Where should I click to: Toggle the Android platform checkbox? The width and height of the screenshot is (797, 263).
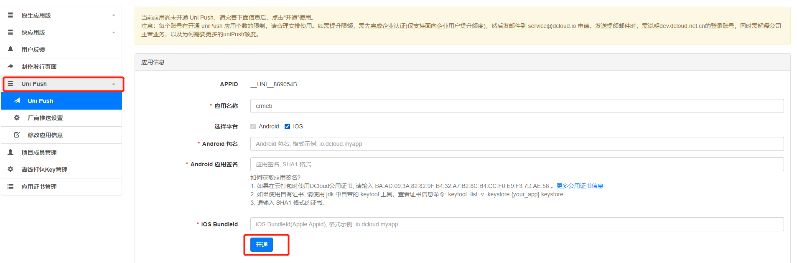[x=253, y=126]
